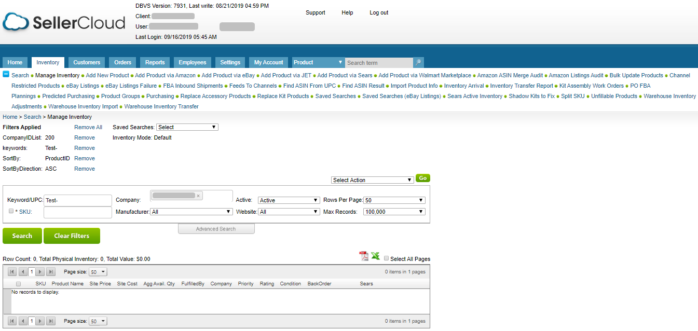Click Search breadcrumb link

pos(32,117)
